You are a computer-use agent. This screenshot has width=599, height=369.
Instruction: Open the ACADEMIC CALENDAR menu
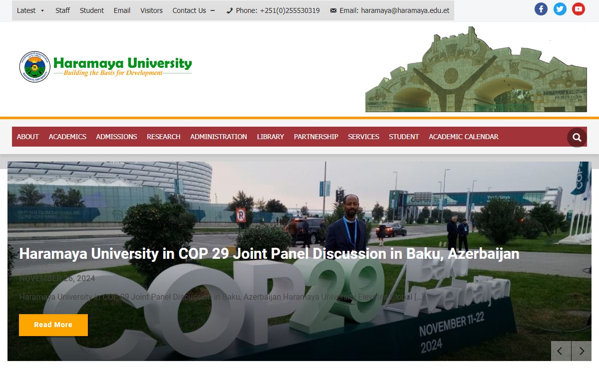click(464, 137)
